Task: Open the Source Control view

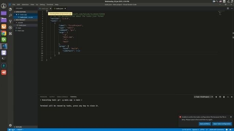Action: click(x=10, y=21)
